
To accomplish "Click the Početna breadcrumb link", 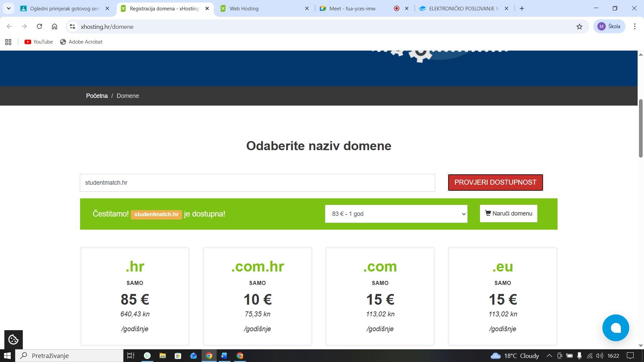I will click(x=97, y=96).
